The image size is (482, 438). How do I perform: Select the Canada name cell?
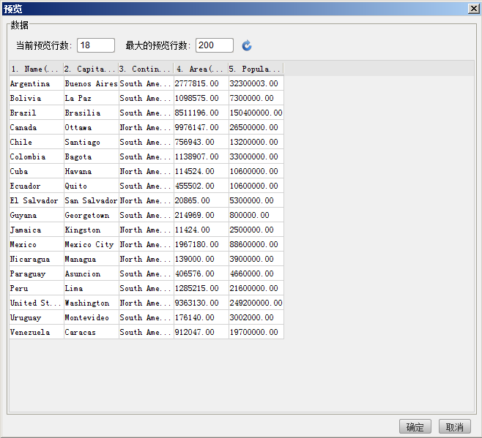pyautogui.click(x=37, y=127)
